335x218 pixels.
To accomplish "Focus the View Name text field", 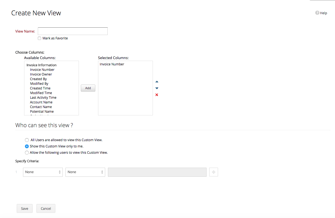I will point(73,31).
